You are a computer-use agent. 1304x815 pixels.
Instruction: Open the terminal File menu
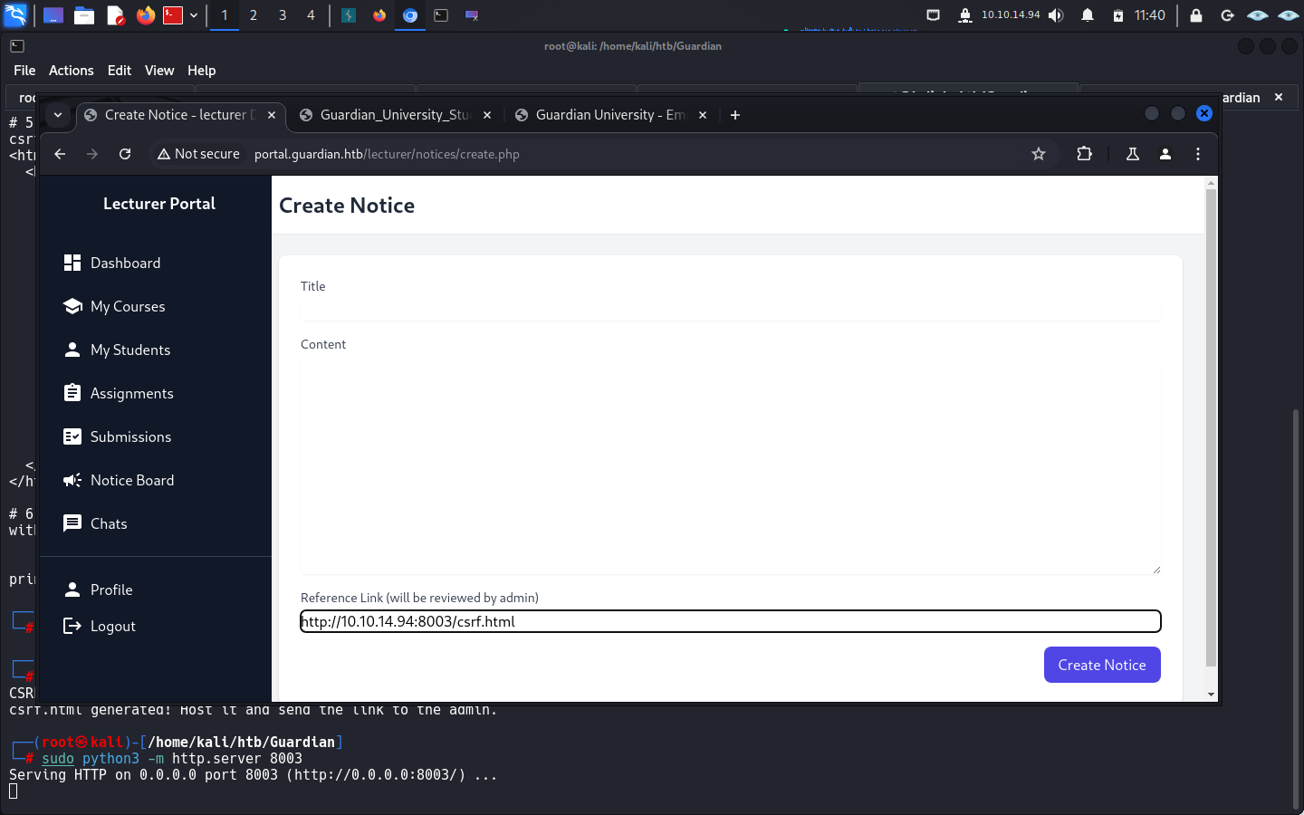coord(24,71)
